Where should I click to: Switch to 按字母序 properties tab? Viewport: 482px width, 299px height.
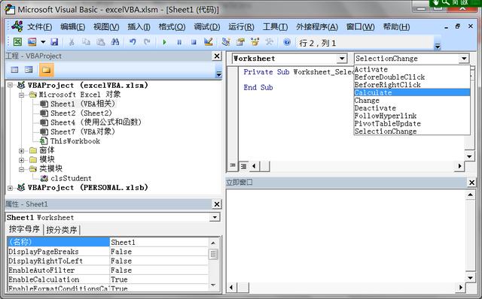click(24, 229)
